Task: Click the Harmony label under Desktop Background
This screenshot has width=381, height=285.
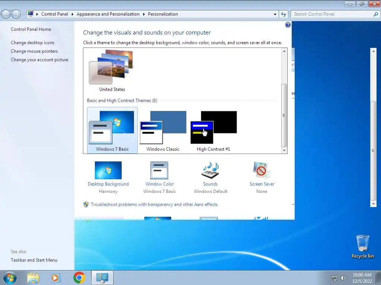Action: [108, 191]
